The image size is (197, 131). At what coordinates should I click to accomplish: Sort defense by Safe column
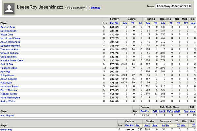point(155,125)
